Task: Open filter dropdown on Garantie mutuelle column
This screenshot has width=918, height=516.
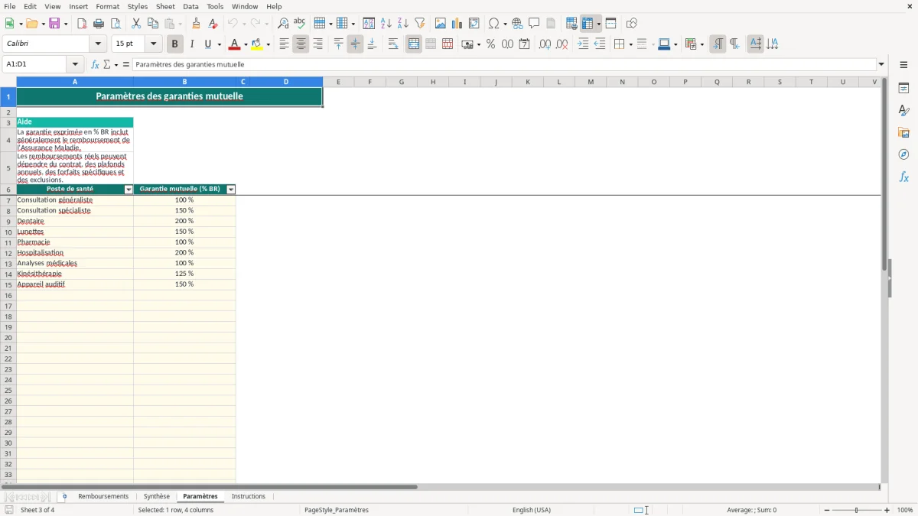Action: tap(231, 190)
